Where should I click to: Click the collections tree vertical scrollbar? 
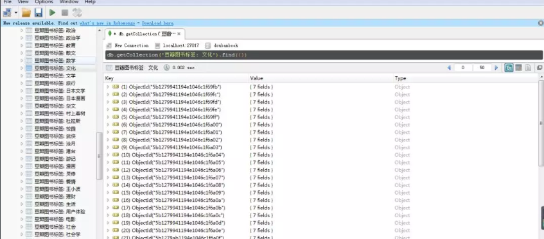[x=99, y=156]
